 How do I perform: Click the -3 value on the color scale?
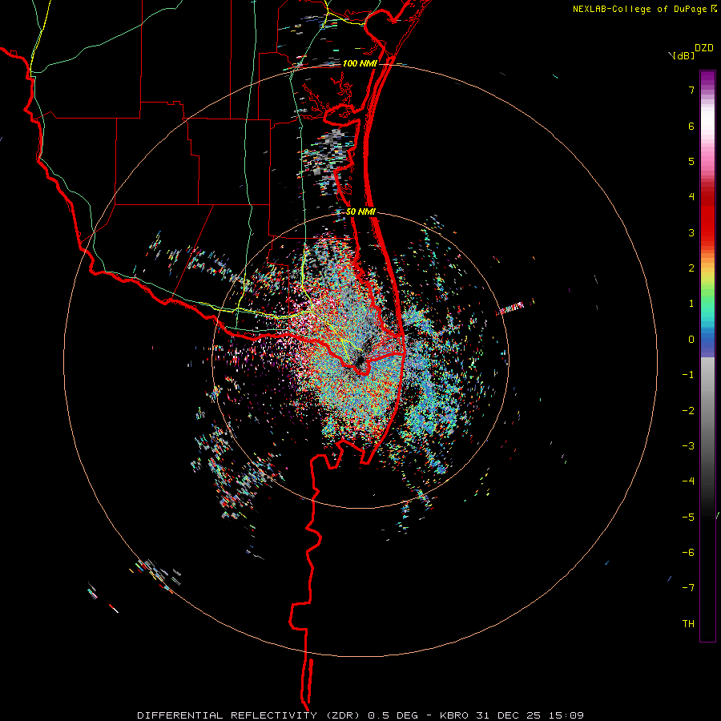[688, 446]
